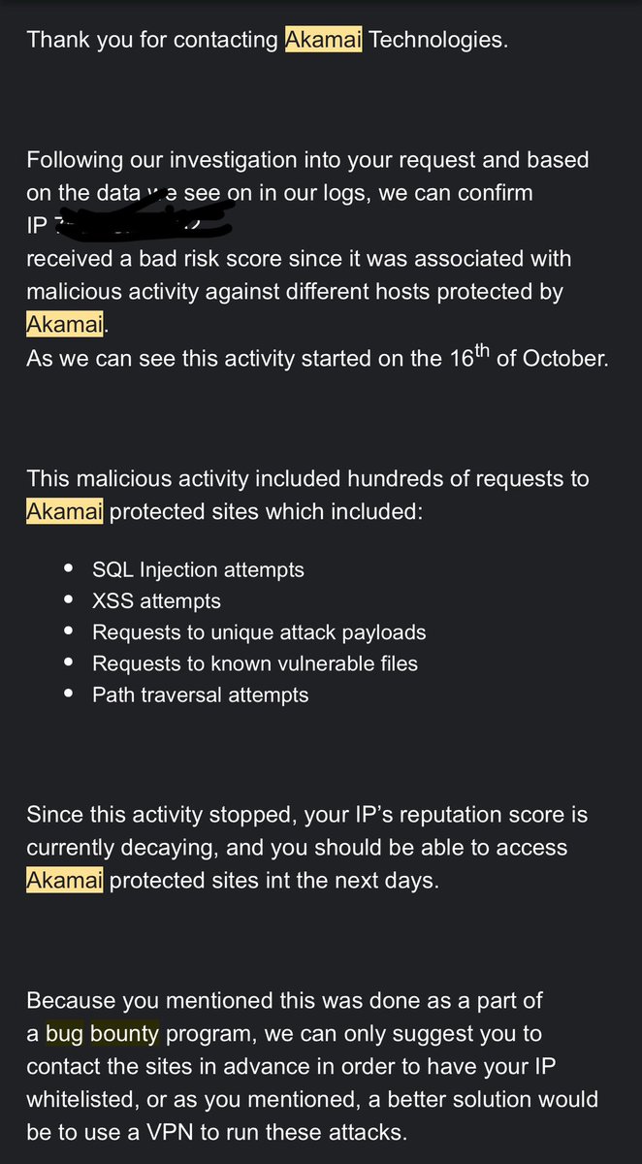Click 'Requests to unique attack payloads' item

point(259,632)
